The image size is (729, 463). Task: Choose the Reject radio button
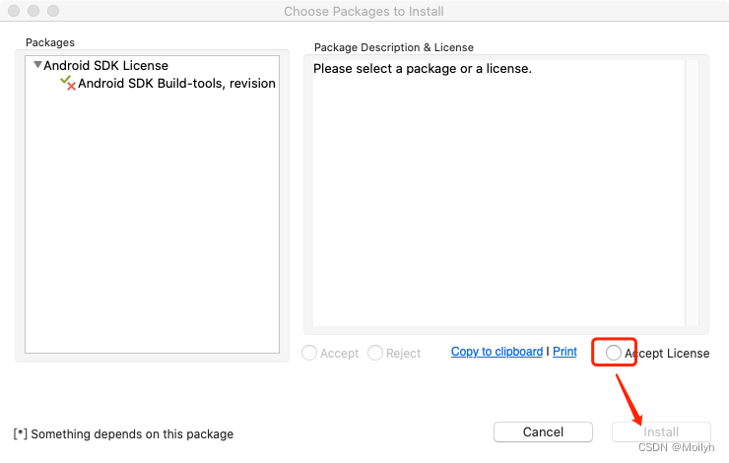point(375,353)
